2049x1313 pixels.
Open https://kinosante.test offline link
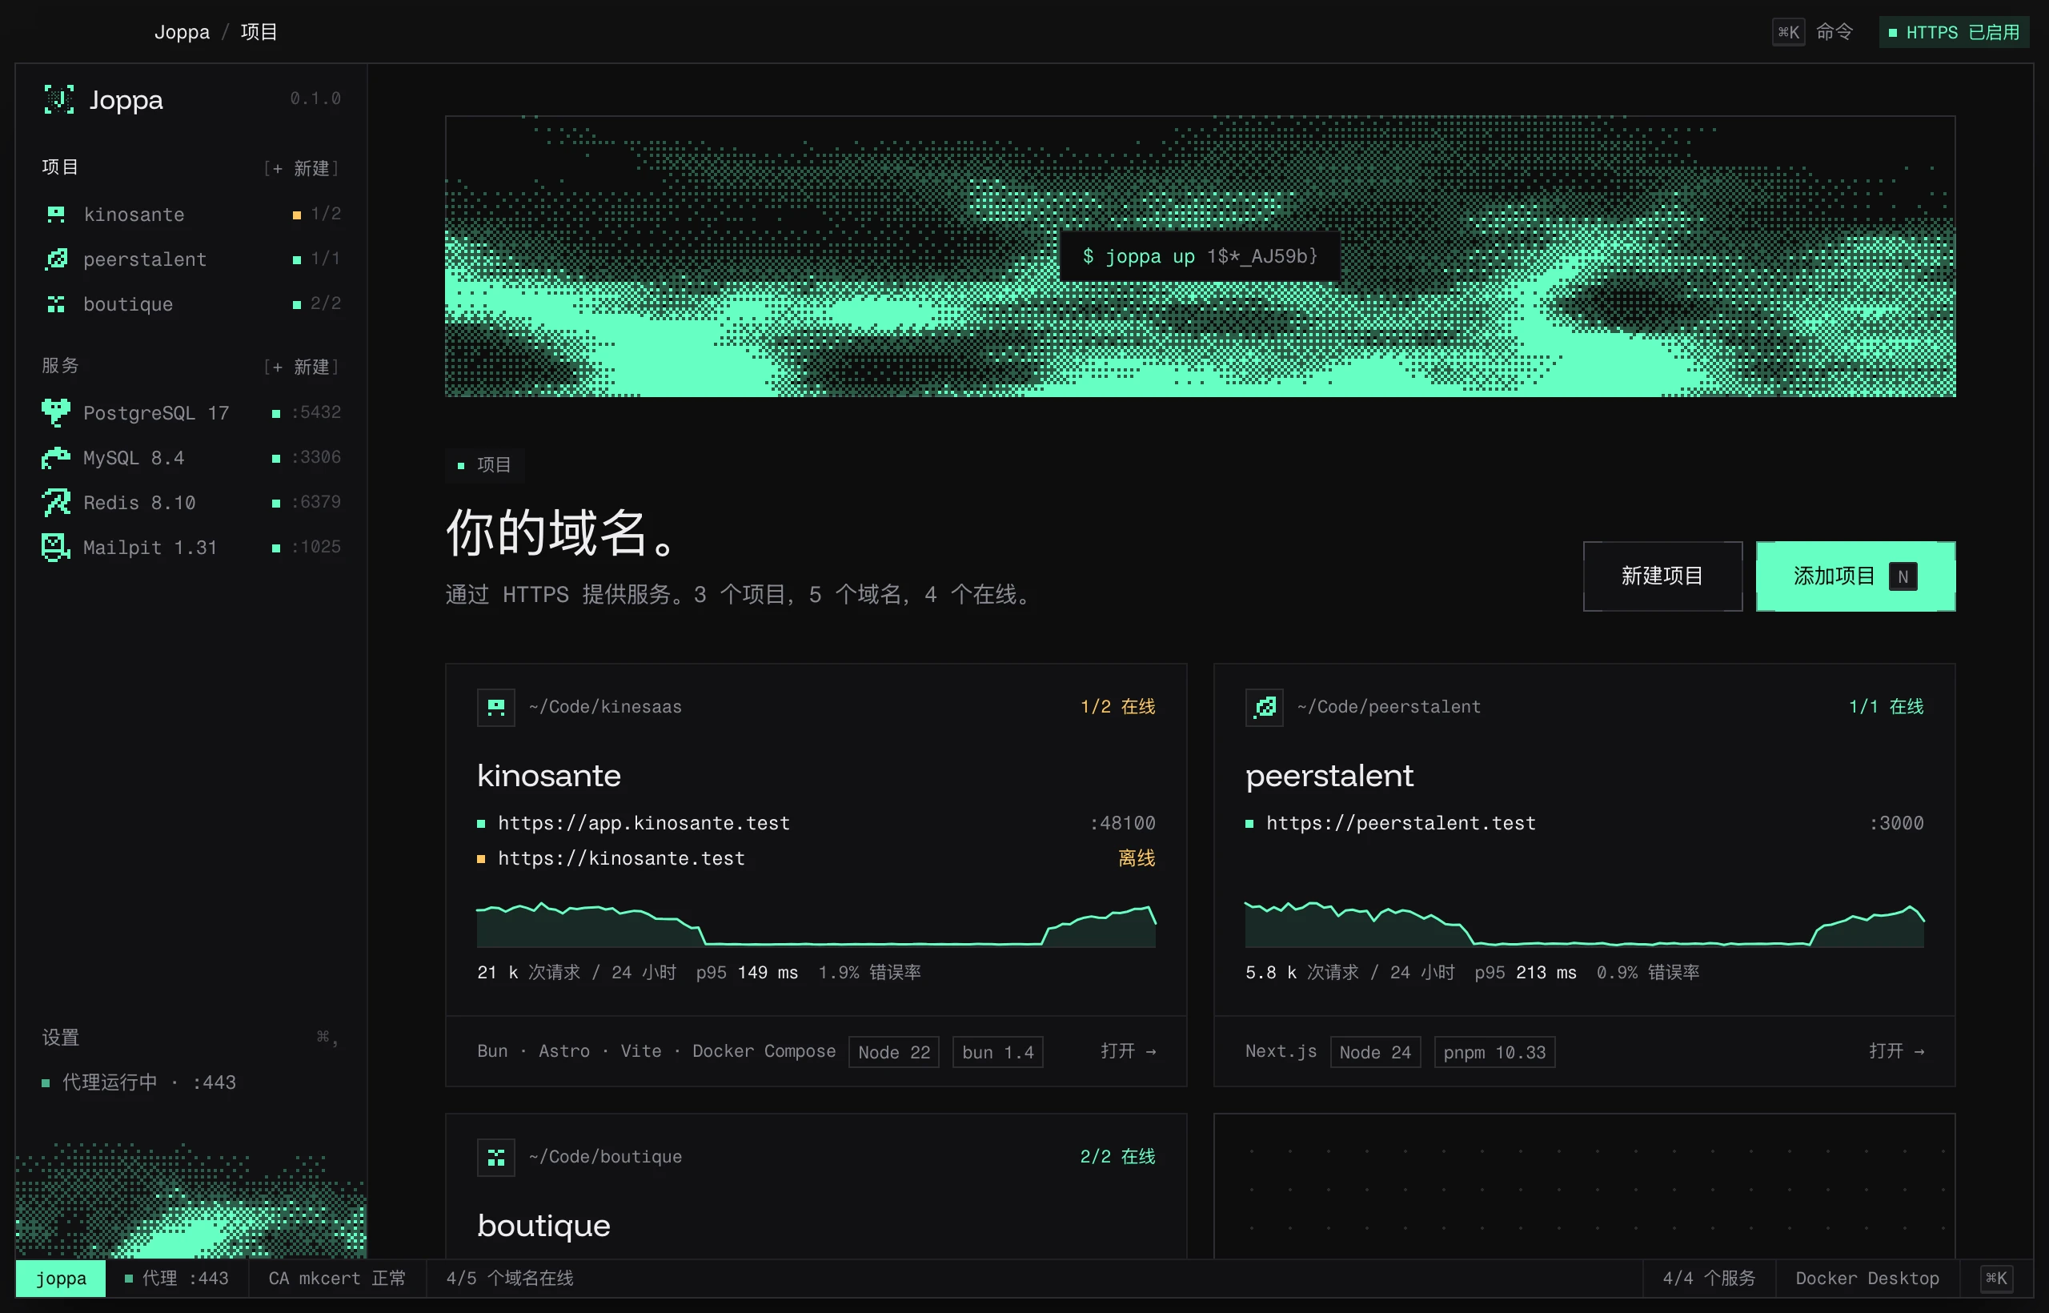[x=621, y=858]
